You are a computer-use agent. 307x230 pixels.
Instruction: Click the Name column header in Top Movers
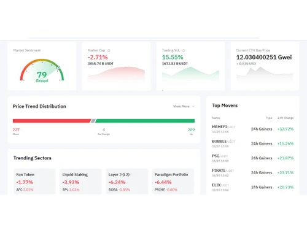coord(216,118)
